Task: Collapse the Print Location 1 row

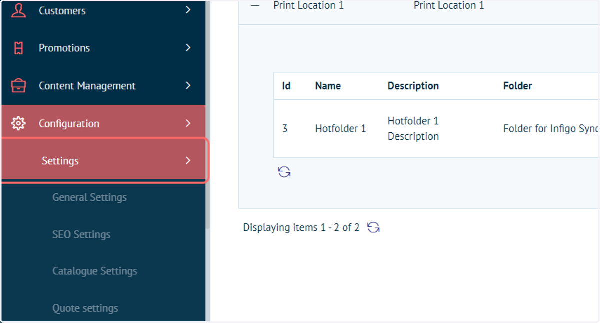Action: (x=255, y=6)
